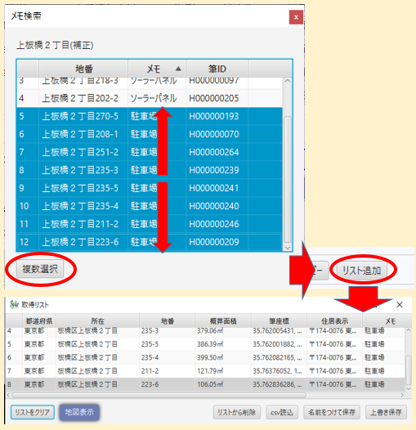The width and height of the screenshot is (416, 430).
Task: Click the 複数選択 button
Action: [x=40, y=269]
